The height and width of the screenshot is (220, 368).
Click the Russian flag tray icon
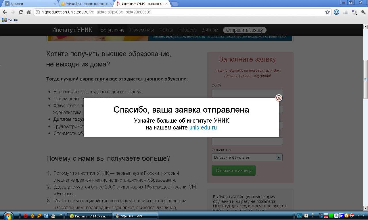click(x=326, y=216)
